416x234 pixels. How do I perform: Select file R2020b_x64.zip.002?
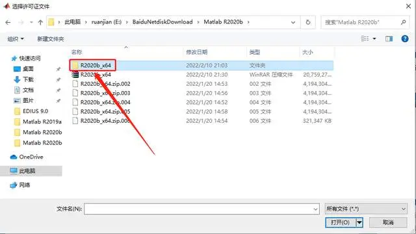[201, 84]
